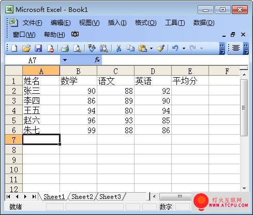Click the Undo arrow icon
Image resolution: width=253 pixels, height=215 pixels.
tap(175, 48)
